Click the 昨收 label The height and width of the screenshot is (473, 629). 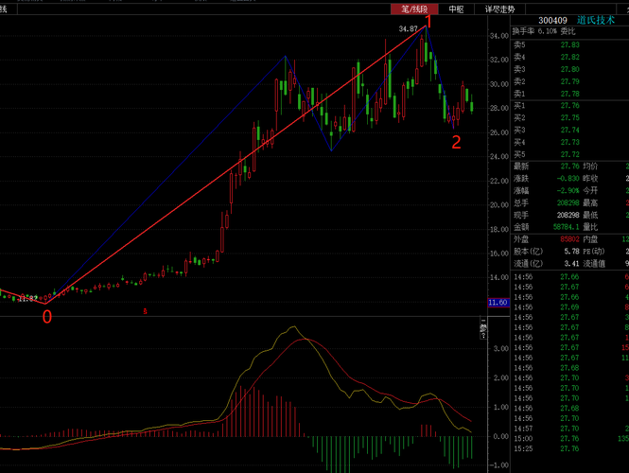point(590,179)
